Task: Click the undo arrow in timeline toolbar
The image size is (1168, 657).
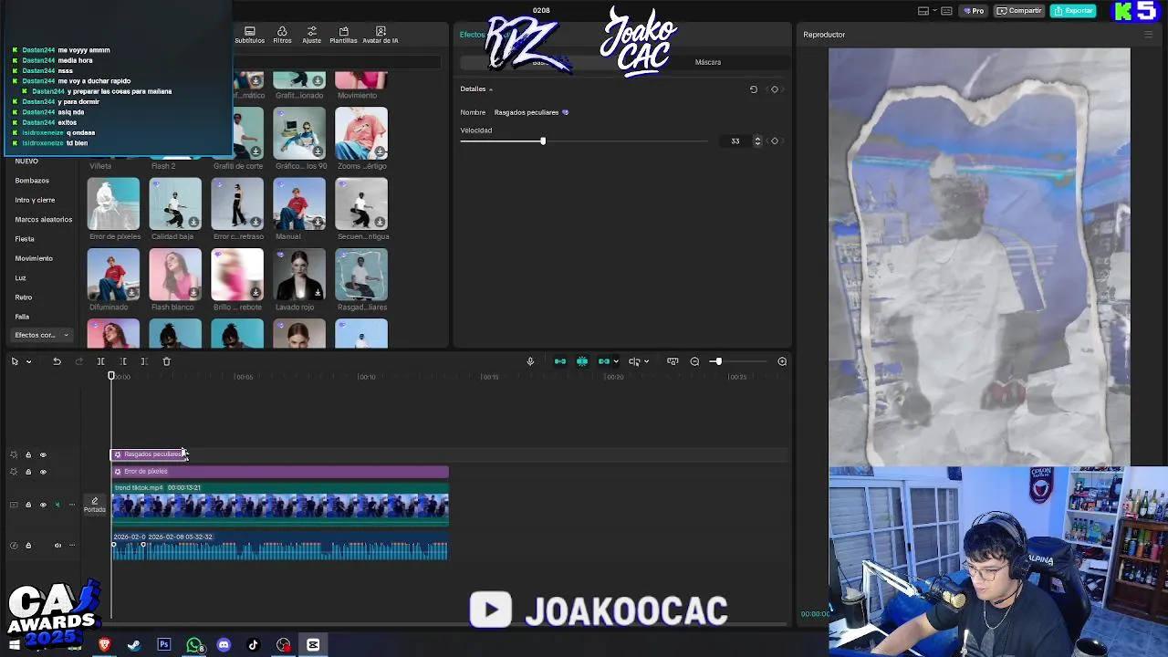Action: point(57,361)
